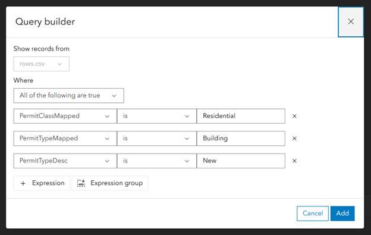Add an Expression group
371x235 pixels.
(110, 183)
